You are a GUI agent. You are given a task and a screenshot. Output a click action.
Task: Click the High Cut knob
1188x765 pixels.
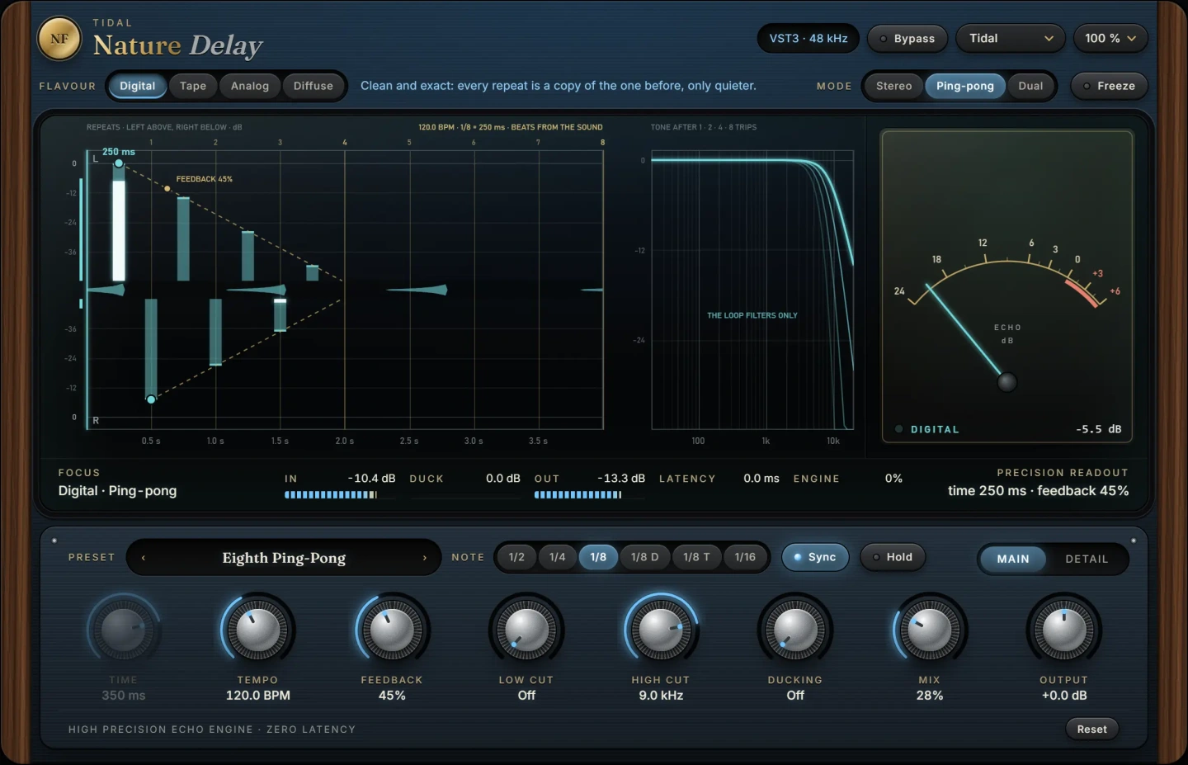tap(661, 630)
